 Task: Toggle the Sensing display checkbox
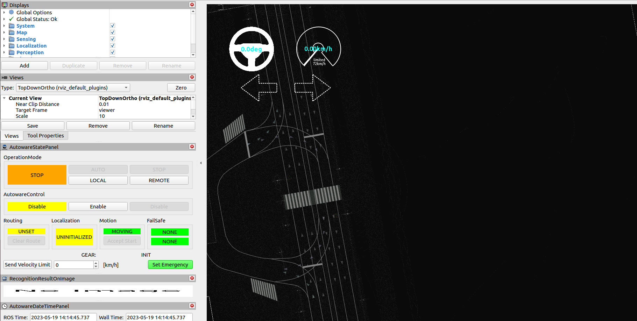tap(113, 39)
